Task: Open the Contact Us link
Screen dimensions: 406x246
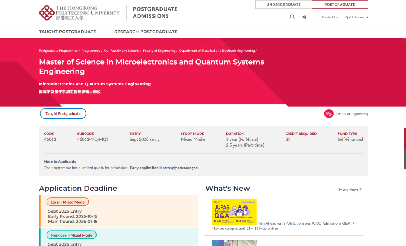Action: tap(330, 17)
